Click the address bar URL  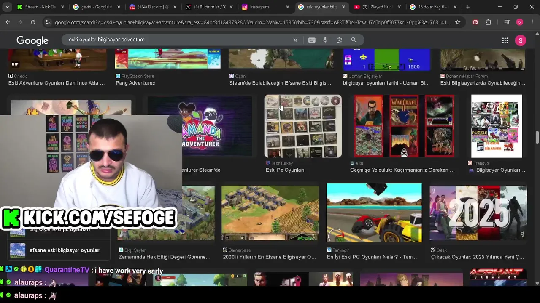coord(252,22)
